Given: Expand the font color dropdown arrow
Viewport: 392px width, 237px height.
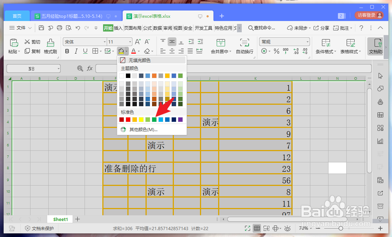Looking at the screenshot, I should [x=139, y=51].
